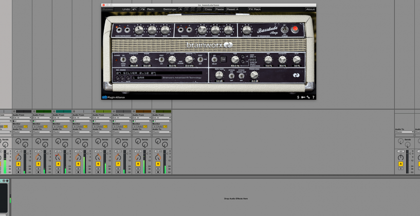The width and height of the screenshot is (420, 216).
Task: Open track 9 input channel dropdown
Action: click(161, 121)
